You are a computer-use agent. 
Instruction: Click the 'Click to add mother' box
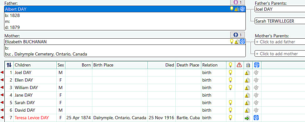(280, 54)
